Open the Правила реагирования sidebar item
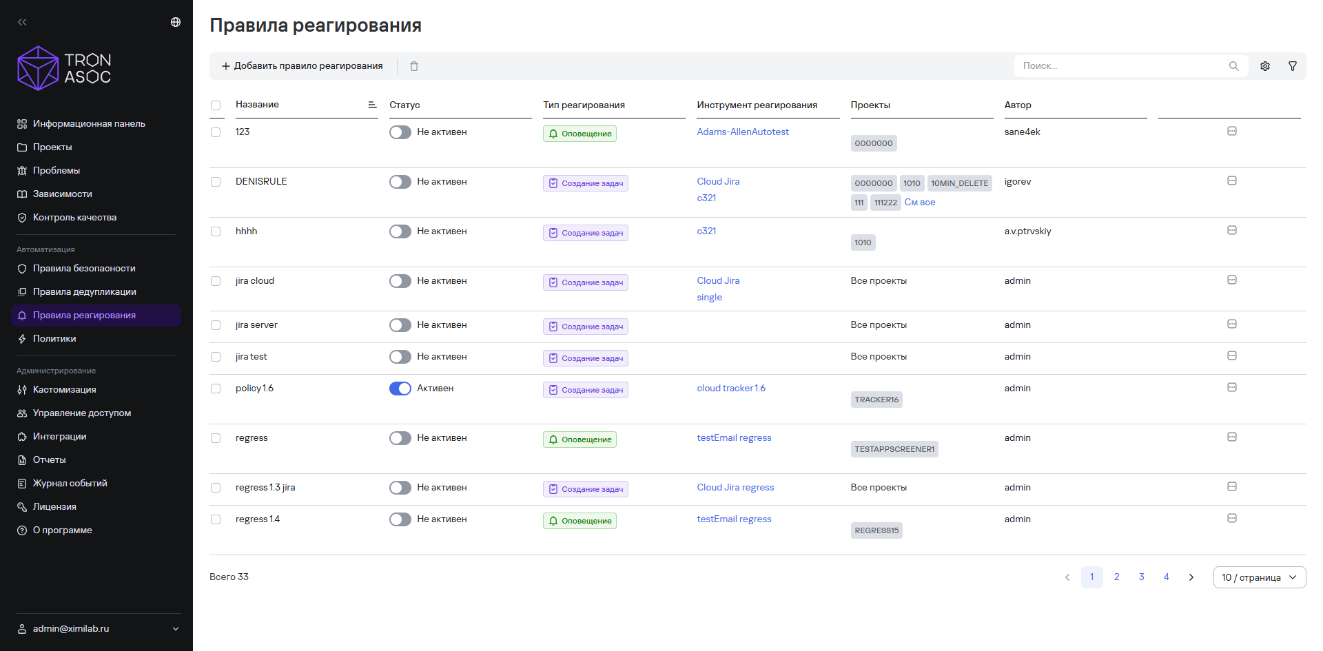This screenshot has height=651, width=1323. (x=96, y=316)
